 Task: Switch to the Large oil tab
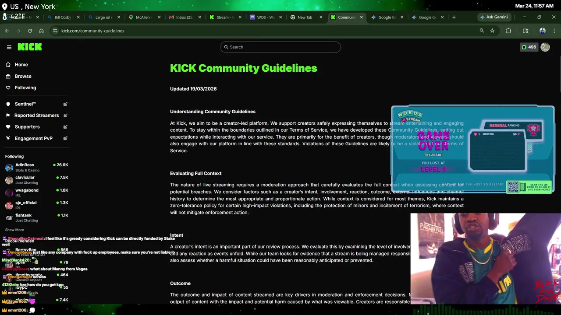pos(103,17)
